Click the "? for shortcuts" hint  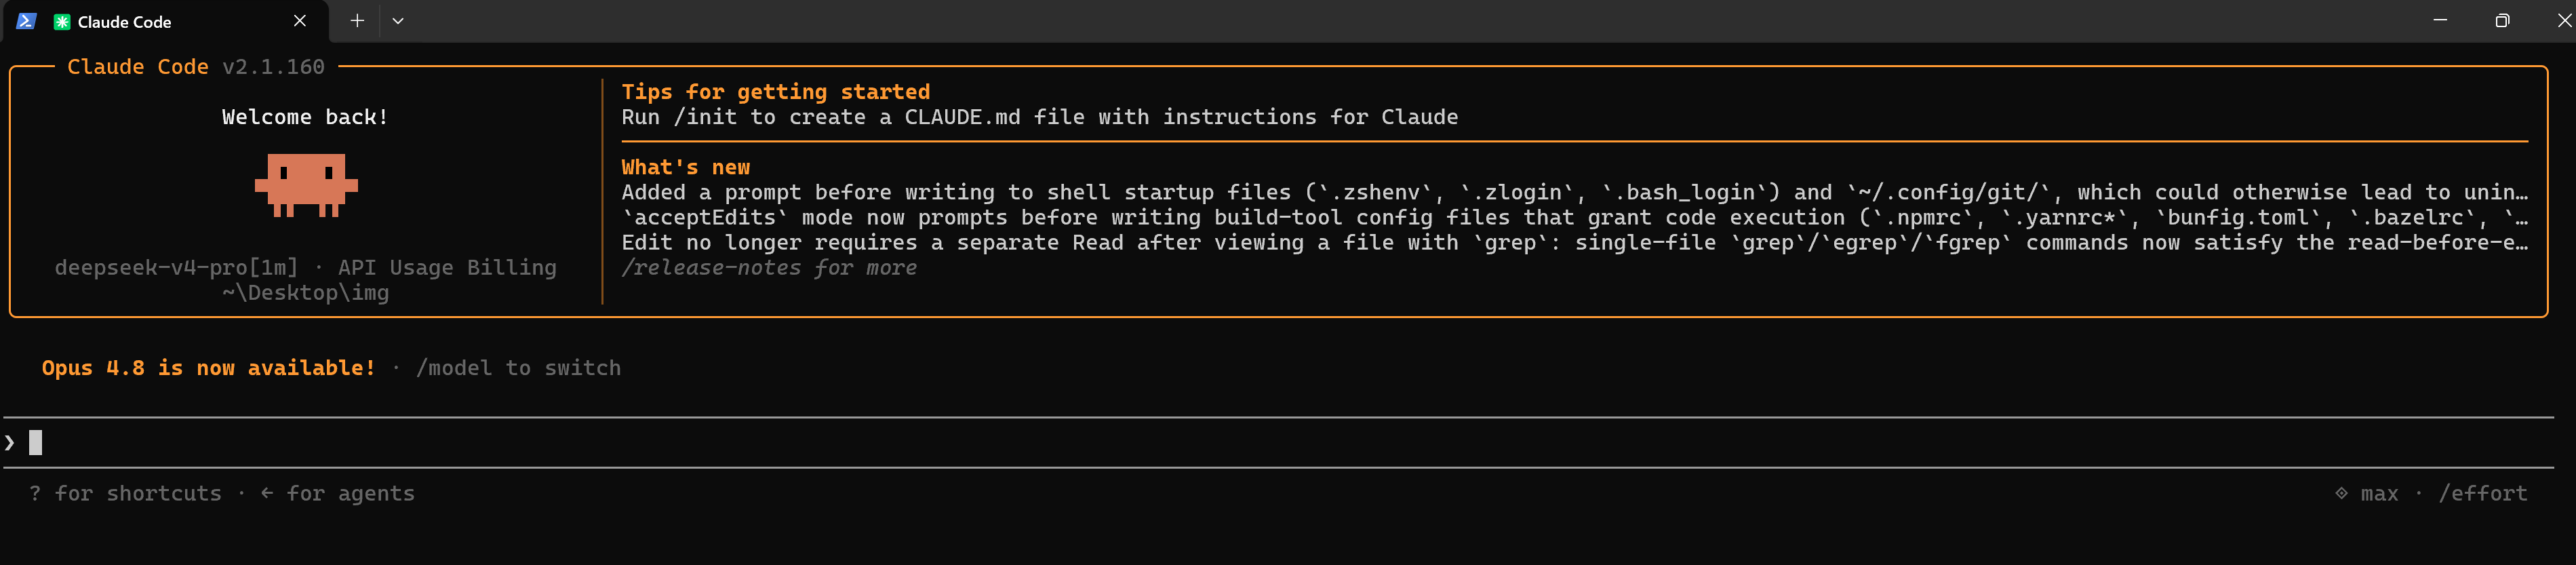[125, 494]
